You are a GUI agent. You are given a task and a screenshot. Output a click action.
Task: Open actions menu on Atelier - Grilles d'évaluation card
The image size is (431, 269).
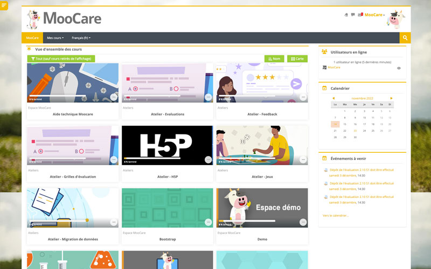pyautogui.click(x=114, y=159)
